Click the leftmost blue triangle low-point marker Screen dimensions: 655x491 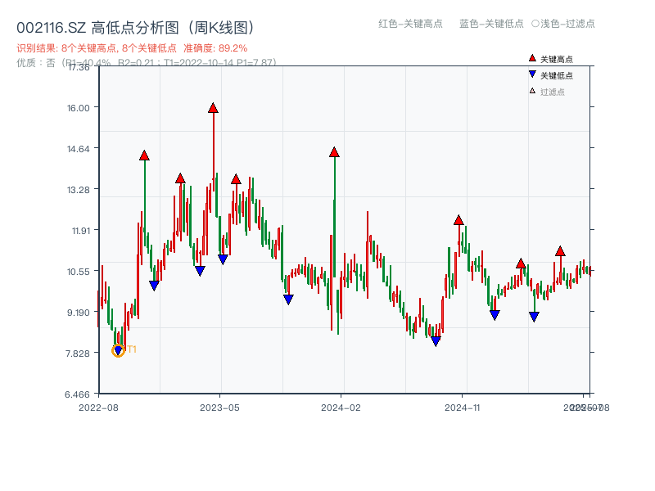coord(119,349)
